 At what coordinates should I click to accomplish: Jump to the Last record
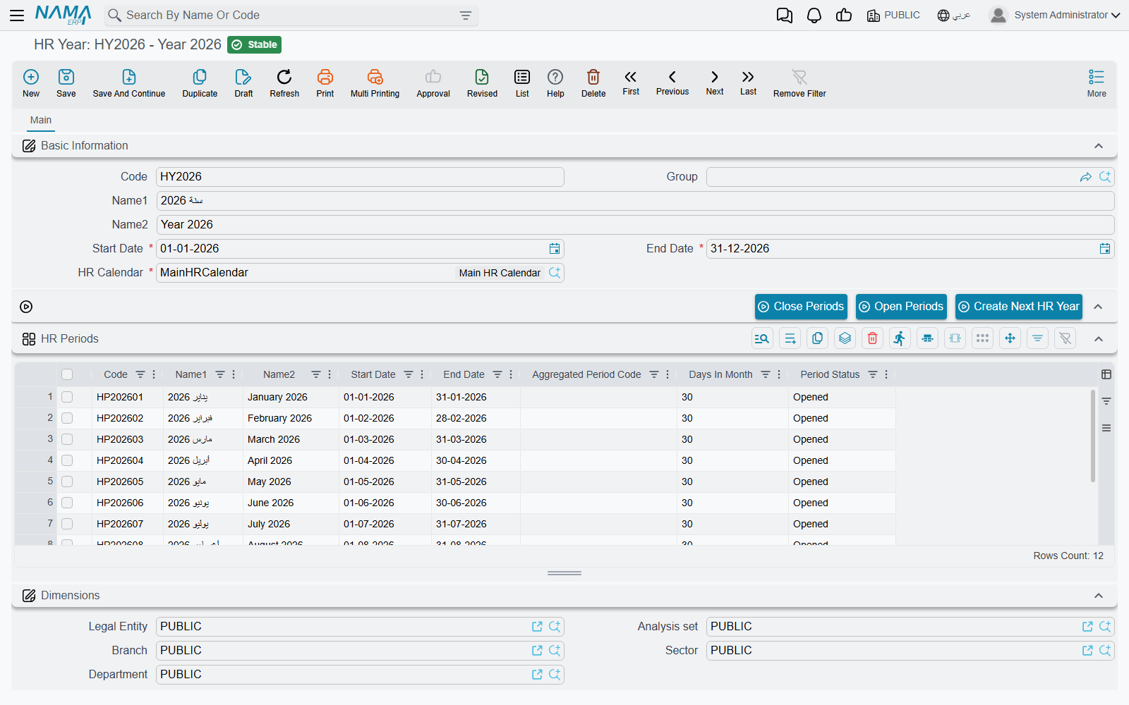[x=748, y=82]
